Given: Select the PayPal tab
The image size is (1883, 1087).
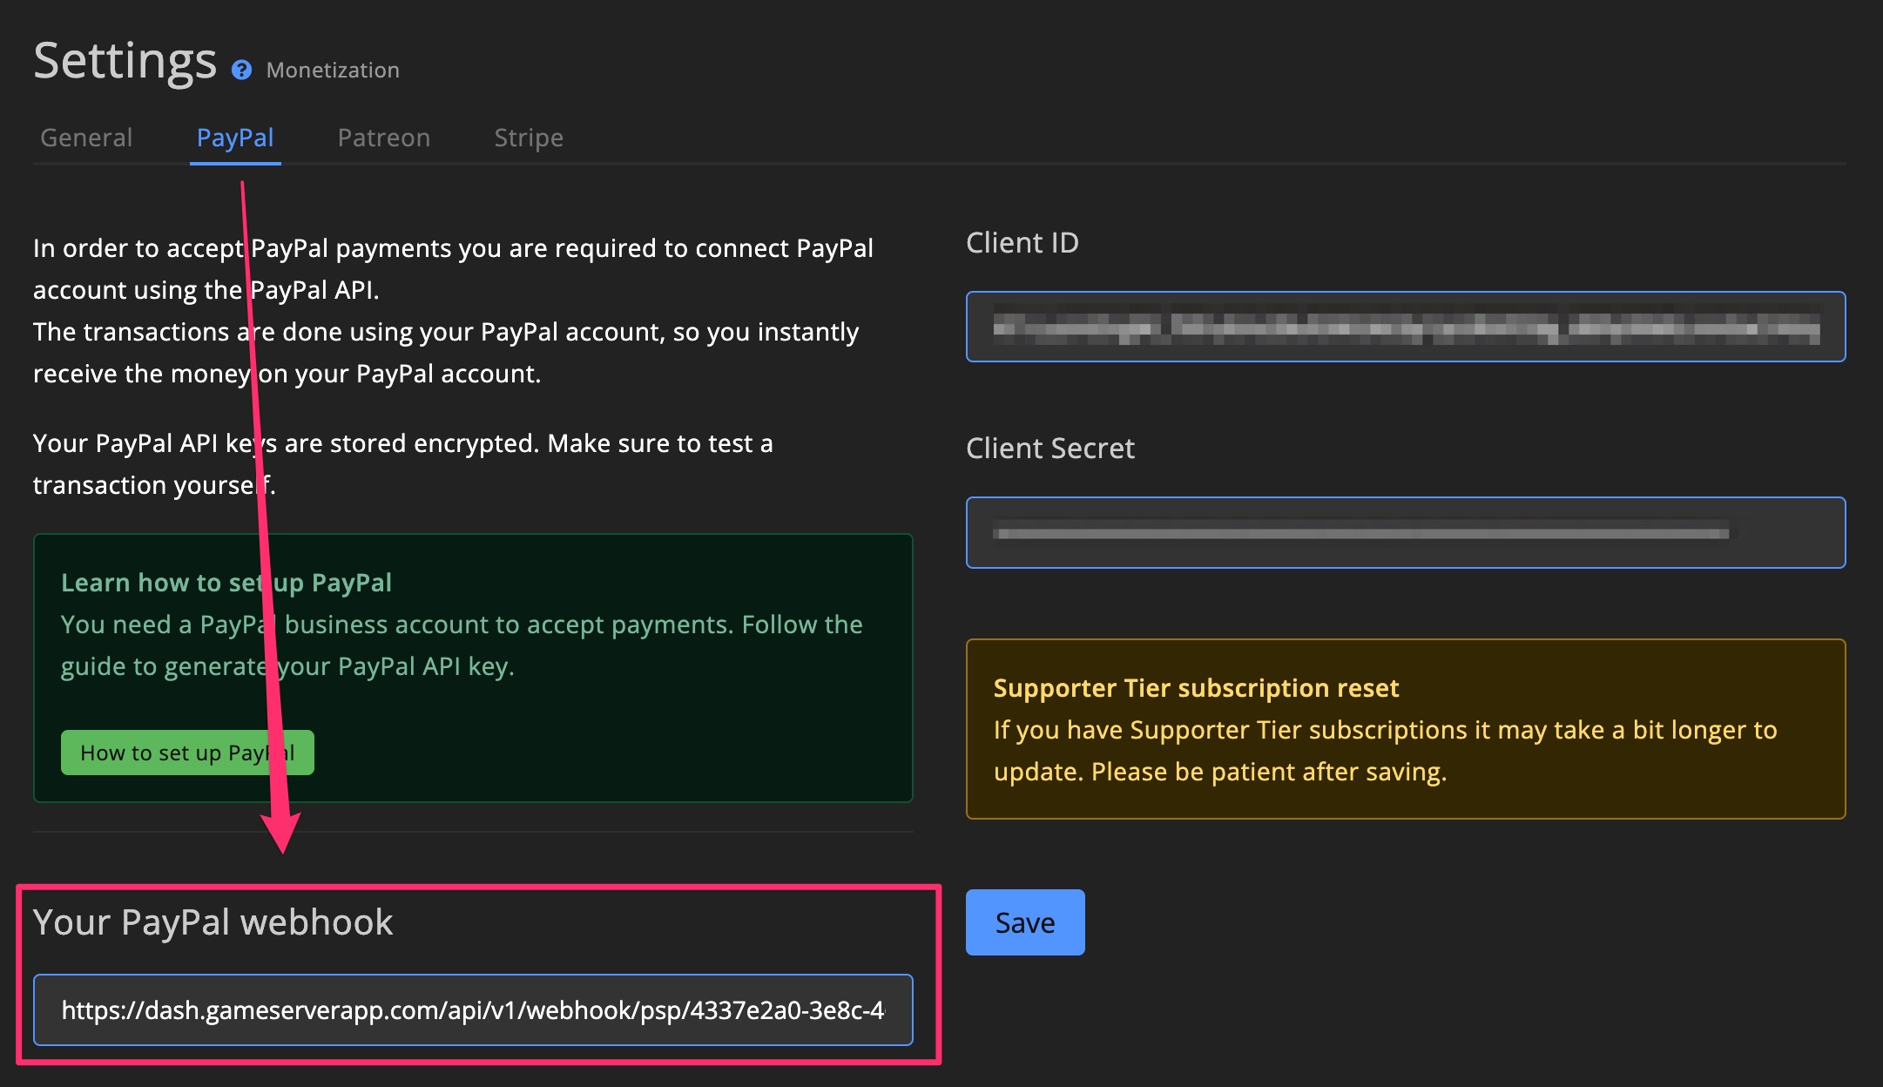Looking at the screenshot, I should coord(235,138).
